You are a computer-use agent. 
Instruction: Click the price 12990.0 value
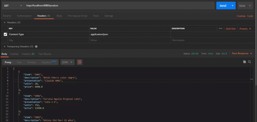click(39, 108)
